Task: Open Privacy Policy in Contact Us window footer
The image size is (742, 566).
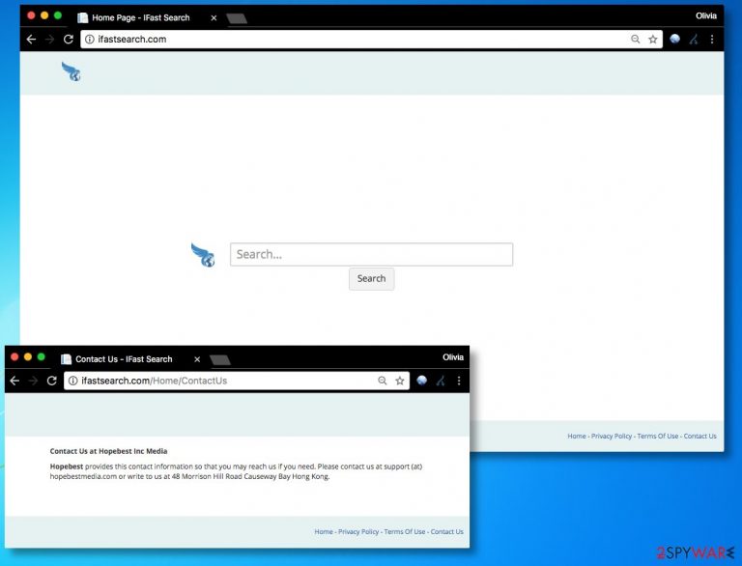Action: click(x=358, y=531)
